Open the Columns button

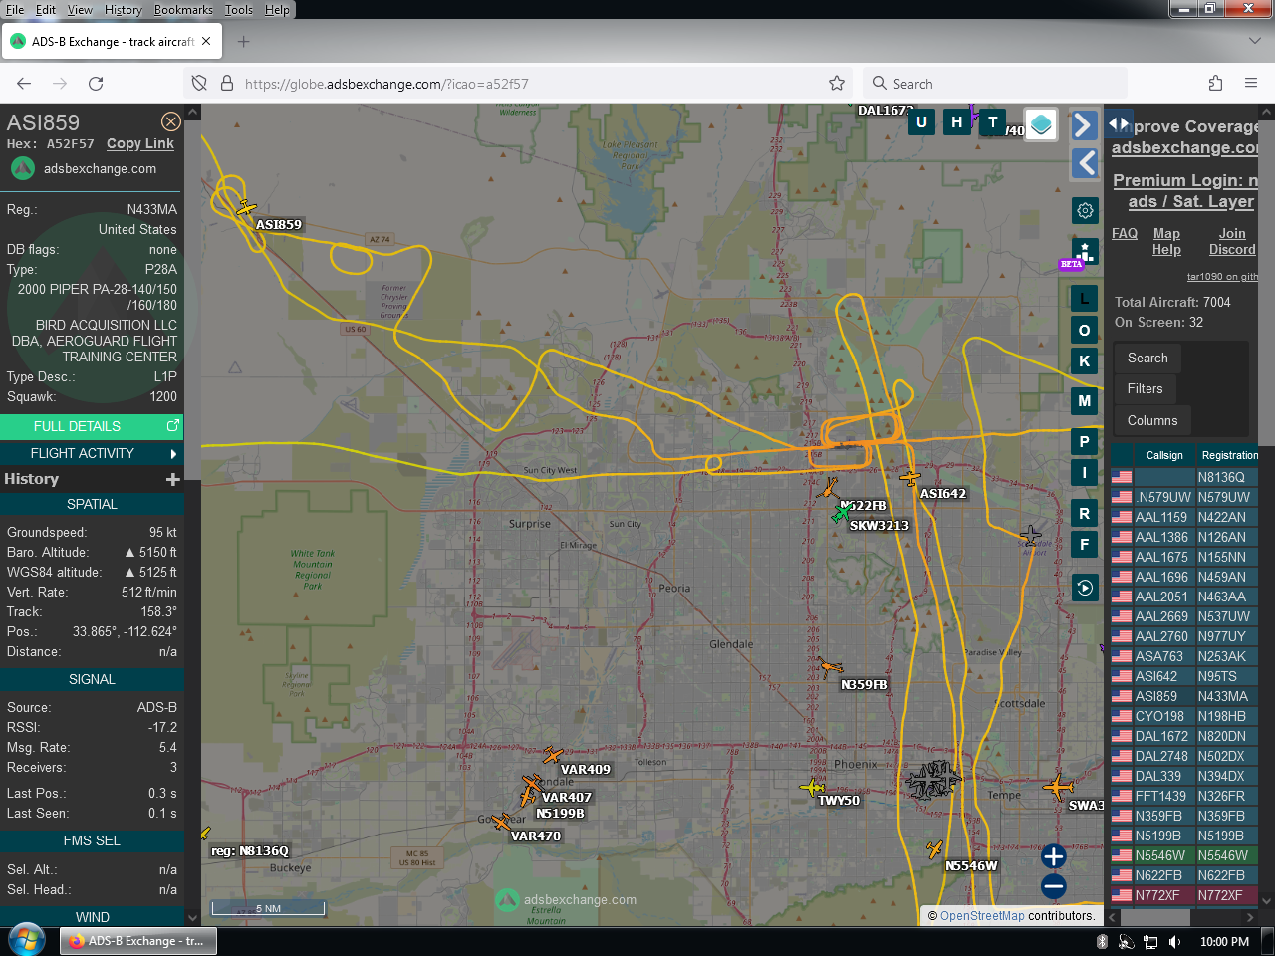(x=1152, y=421)
